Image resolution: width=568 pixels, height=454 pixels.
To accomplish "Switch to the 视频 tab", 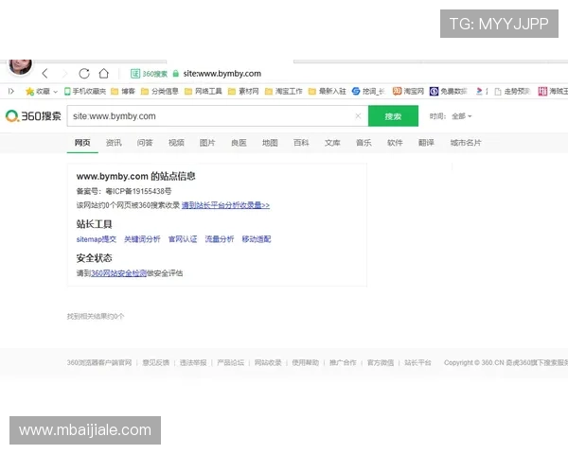I will [x=176, y=143].
